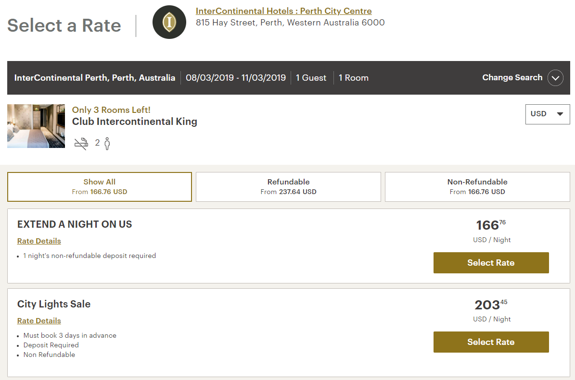This screenshot has width=575, height=380.
Task: Click the 1 Room field in search bar
Action: click(353, 78)
